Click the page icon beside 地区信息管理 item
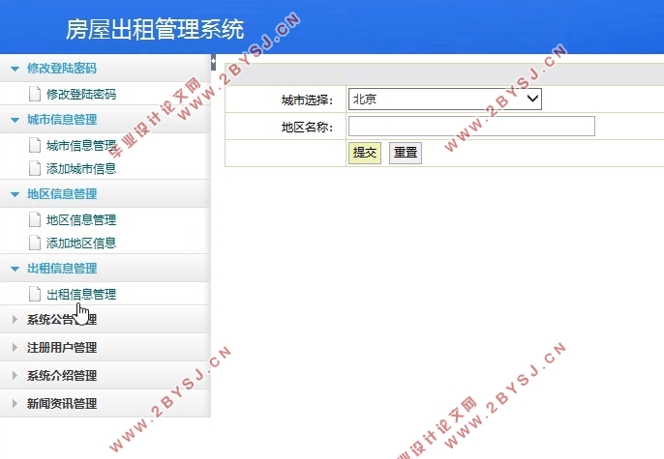This screenshot has width=664, height=459. [35, 219]
